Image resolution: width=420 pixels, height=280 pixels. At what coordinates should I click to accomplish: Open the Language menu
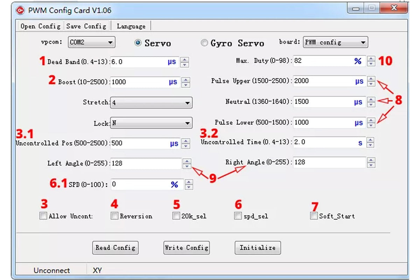tap(131, 26)
